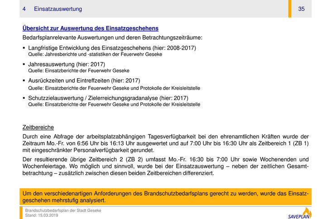This screenshot has height=219, width=317.
Task: Select the Schutzzielauswertung / Zielerreichungsgradanalyse item
Action: (108, 98)
